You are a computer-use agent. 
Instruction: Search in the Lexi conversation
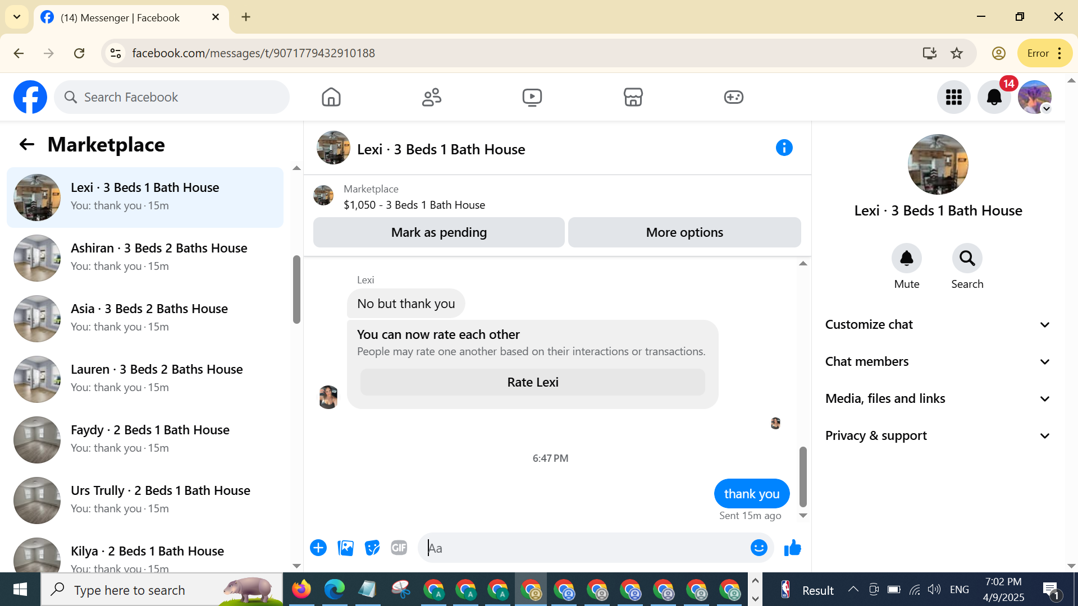(967, 258)
